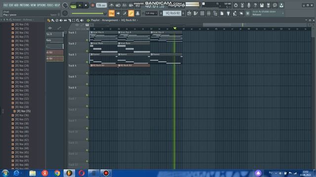Viewport: 316px width, 177px height.
Task: Pause playback with the transport pause button
Action: (x=80, y=5)
